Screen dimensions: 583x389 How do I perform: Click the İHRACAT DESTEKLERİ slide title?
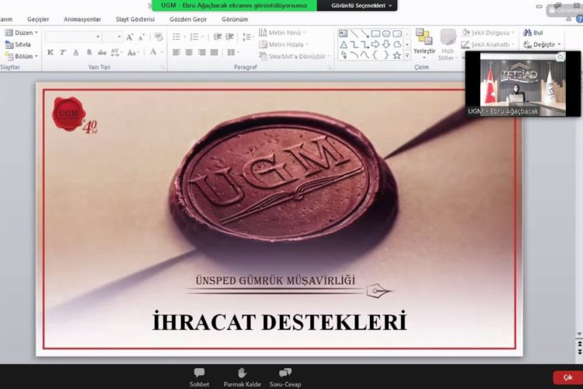click(280, 321)
